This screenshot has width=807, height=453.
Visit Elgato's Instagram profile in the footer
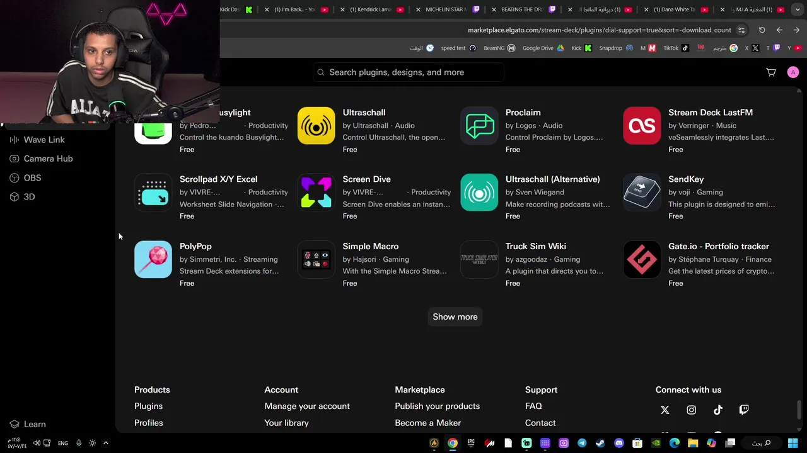[692, 410]
